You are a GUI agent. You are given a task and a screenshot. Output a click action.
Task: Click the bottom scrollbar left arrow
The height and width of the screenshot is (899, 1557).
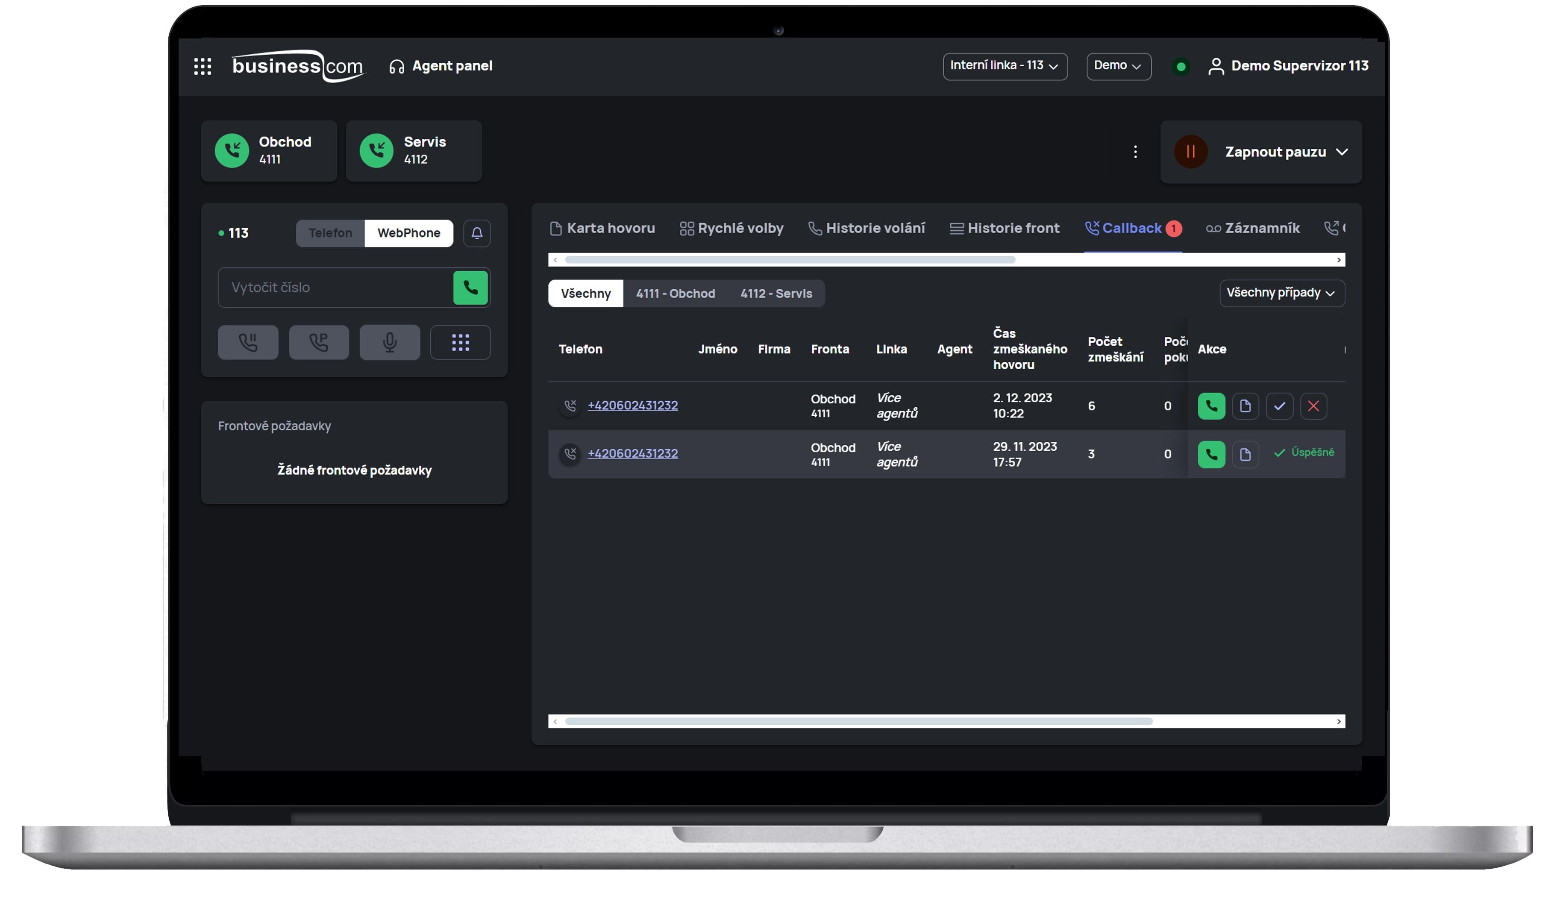click(555, 721)
